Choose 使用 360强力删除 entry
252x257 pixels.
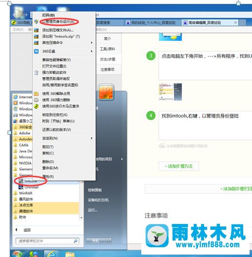pyautogui.click(x=56, y=100)
